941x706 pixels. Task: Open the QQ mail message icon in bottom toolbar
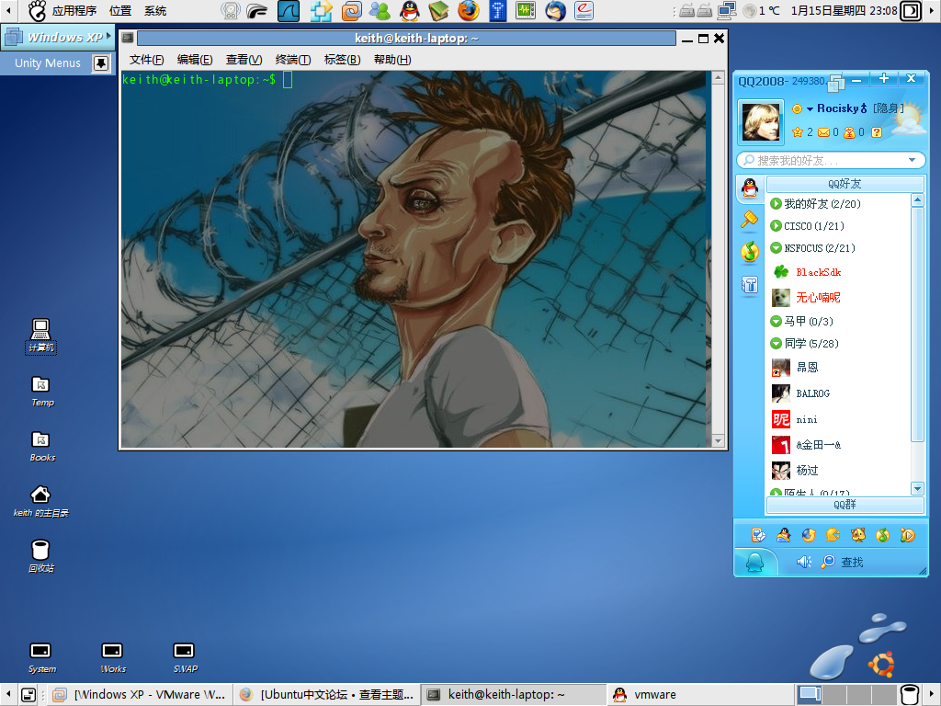click(x=758, y=535)
